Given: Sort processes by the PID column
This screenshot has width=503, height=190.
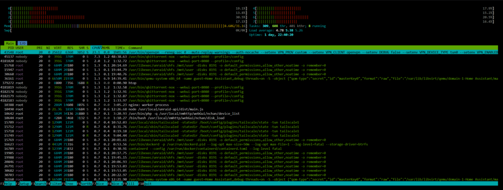Looking at the screenshot, I should [12, 48].
